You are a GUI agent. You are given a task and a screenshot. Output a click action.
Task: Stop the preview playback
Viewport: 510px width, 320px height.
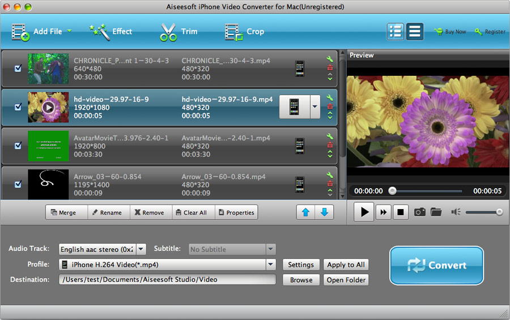click(401, 212)
